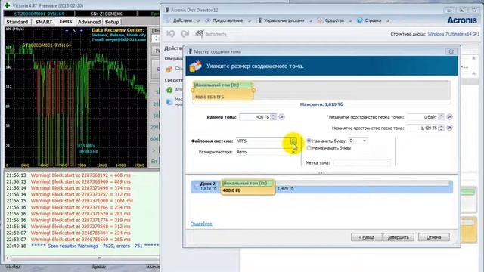This screenshot has width=484, height=272.
Task: Click the left resize handle of volume bar
Action: (193, 91)
